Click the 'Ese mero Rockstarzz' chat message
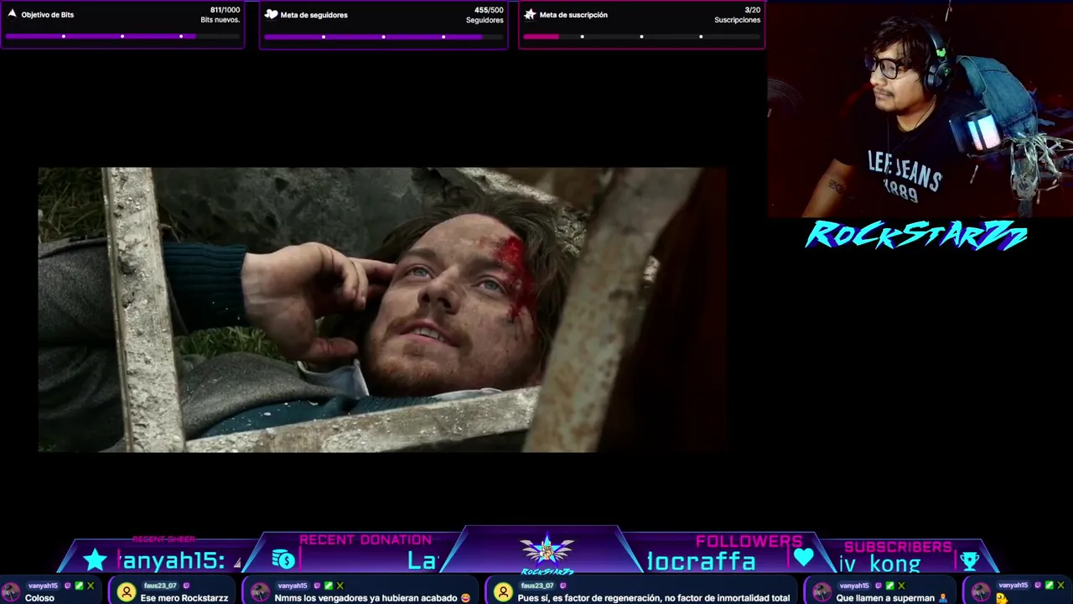Viewport: 1073px width, 604px height. pyautogui.click(x=184, y=598)
